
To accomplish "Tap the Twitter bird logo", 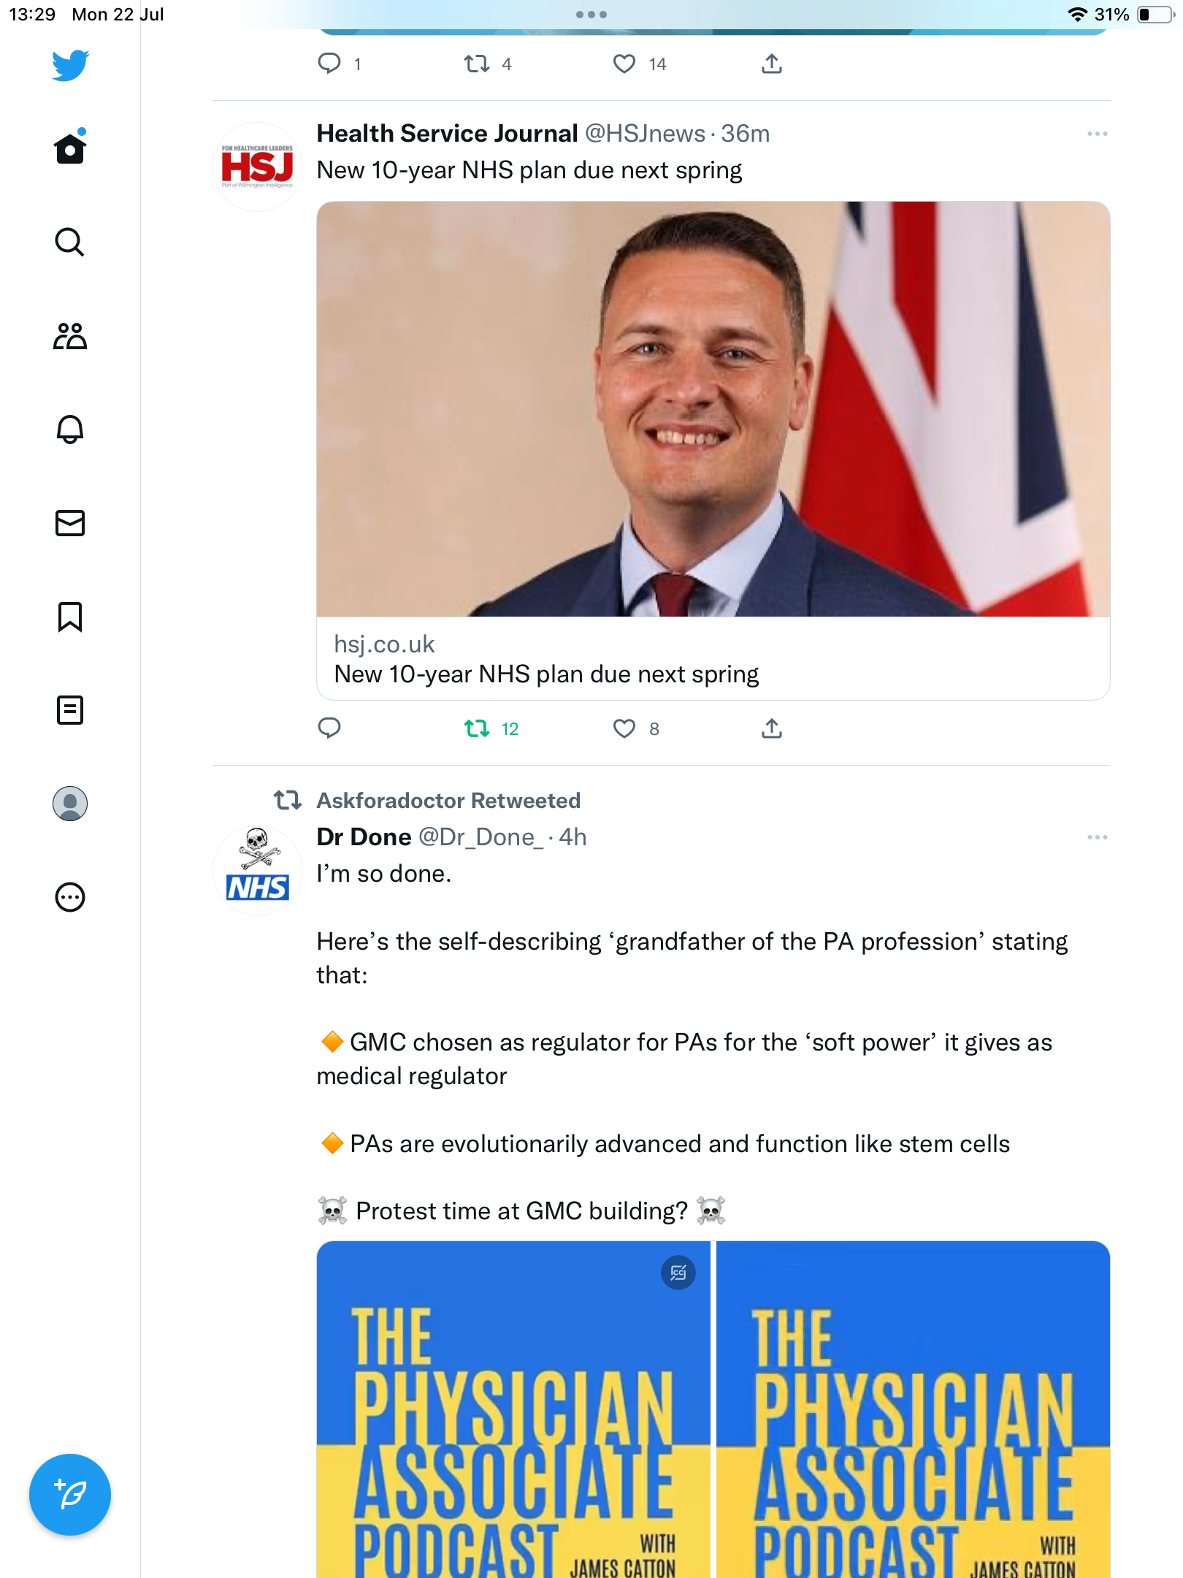I will 70,66.
